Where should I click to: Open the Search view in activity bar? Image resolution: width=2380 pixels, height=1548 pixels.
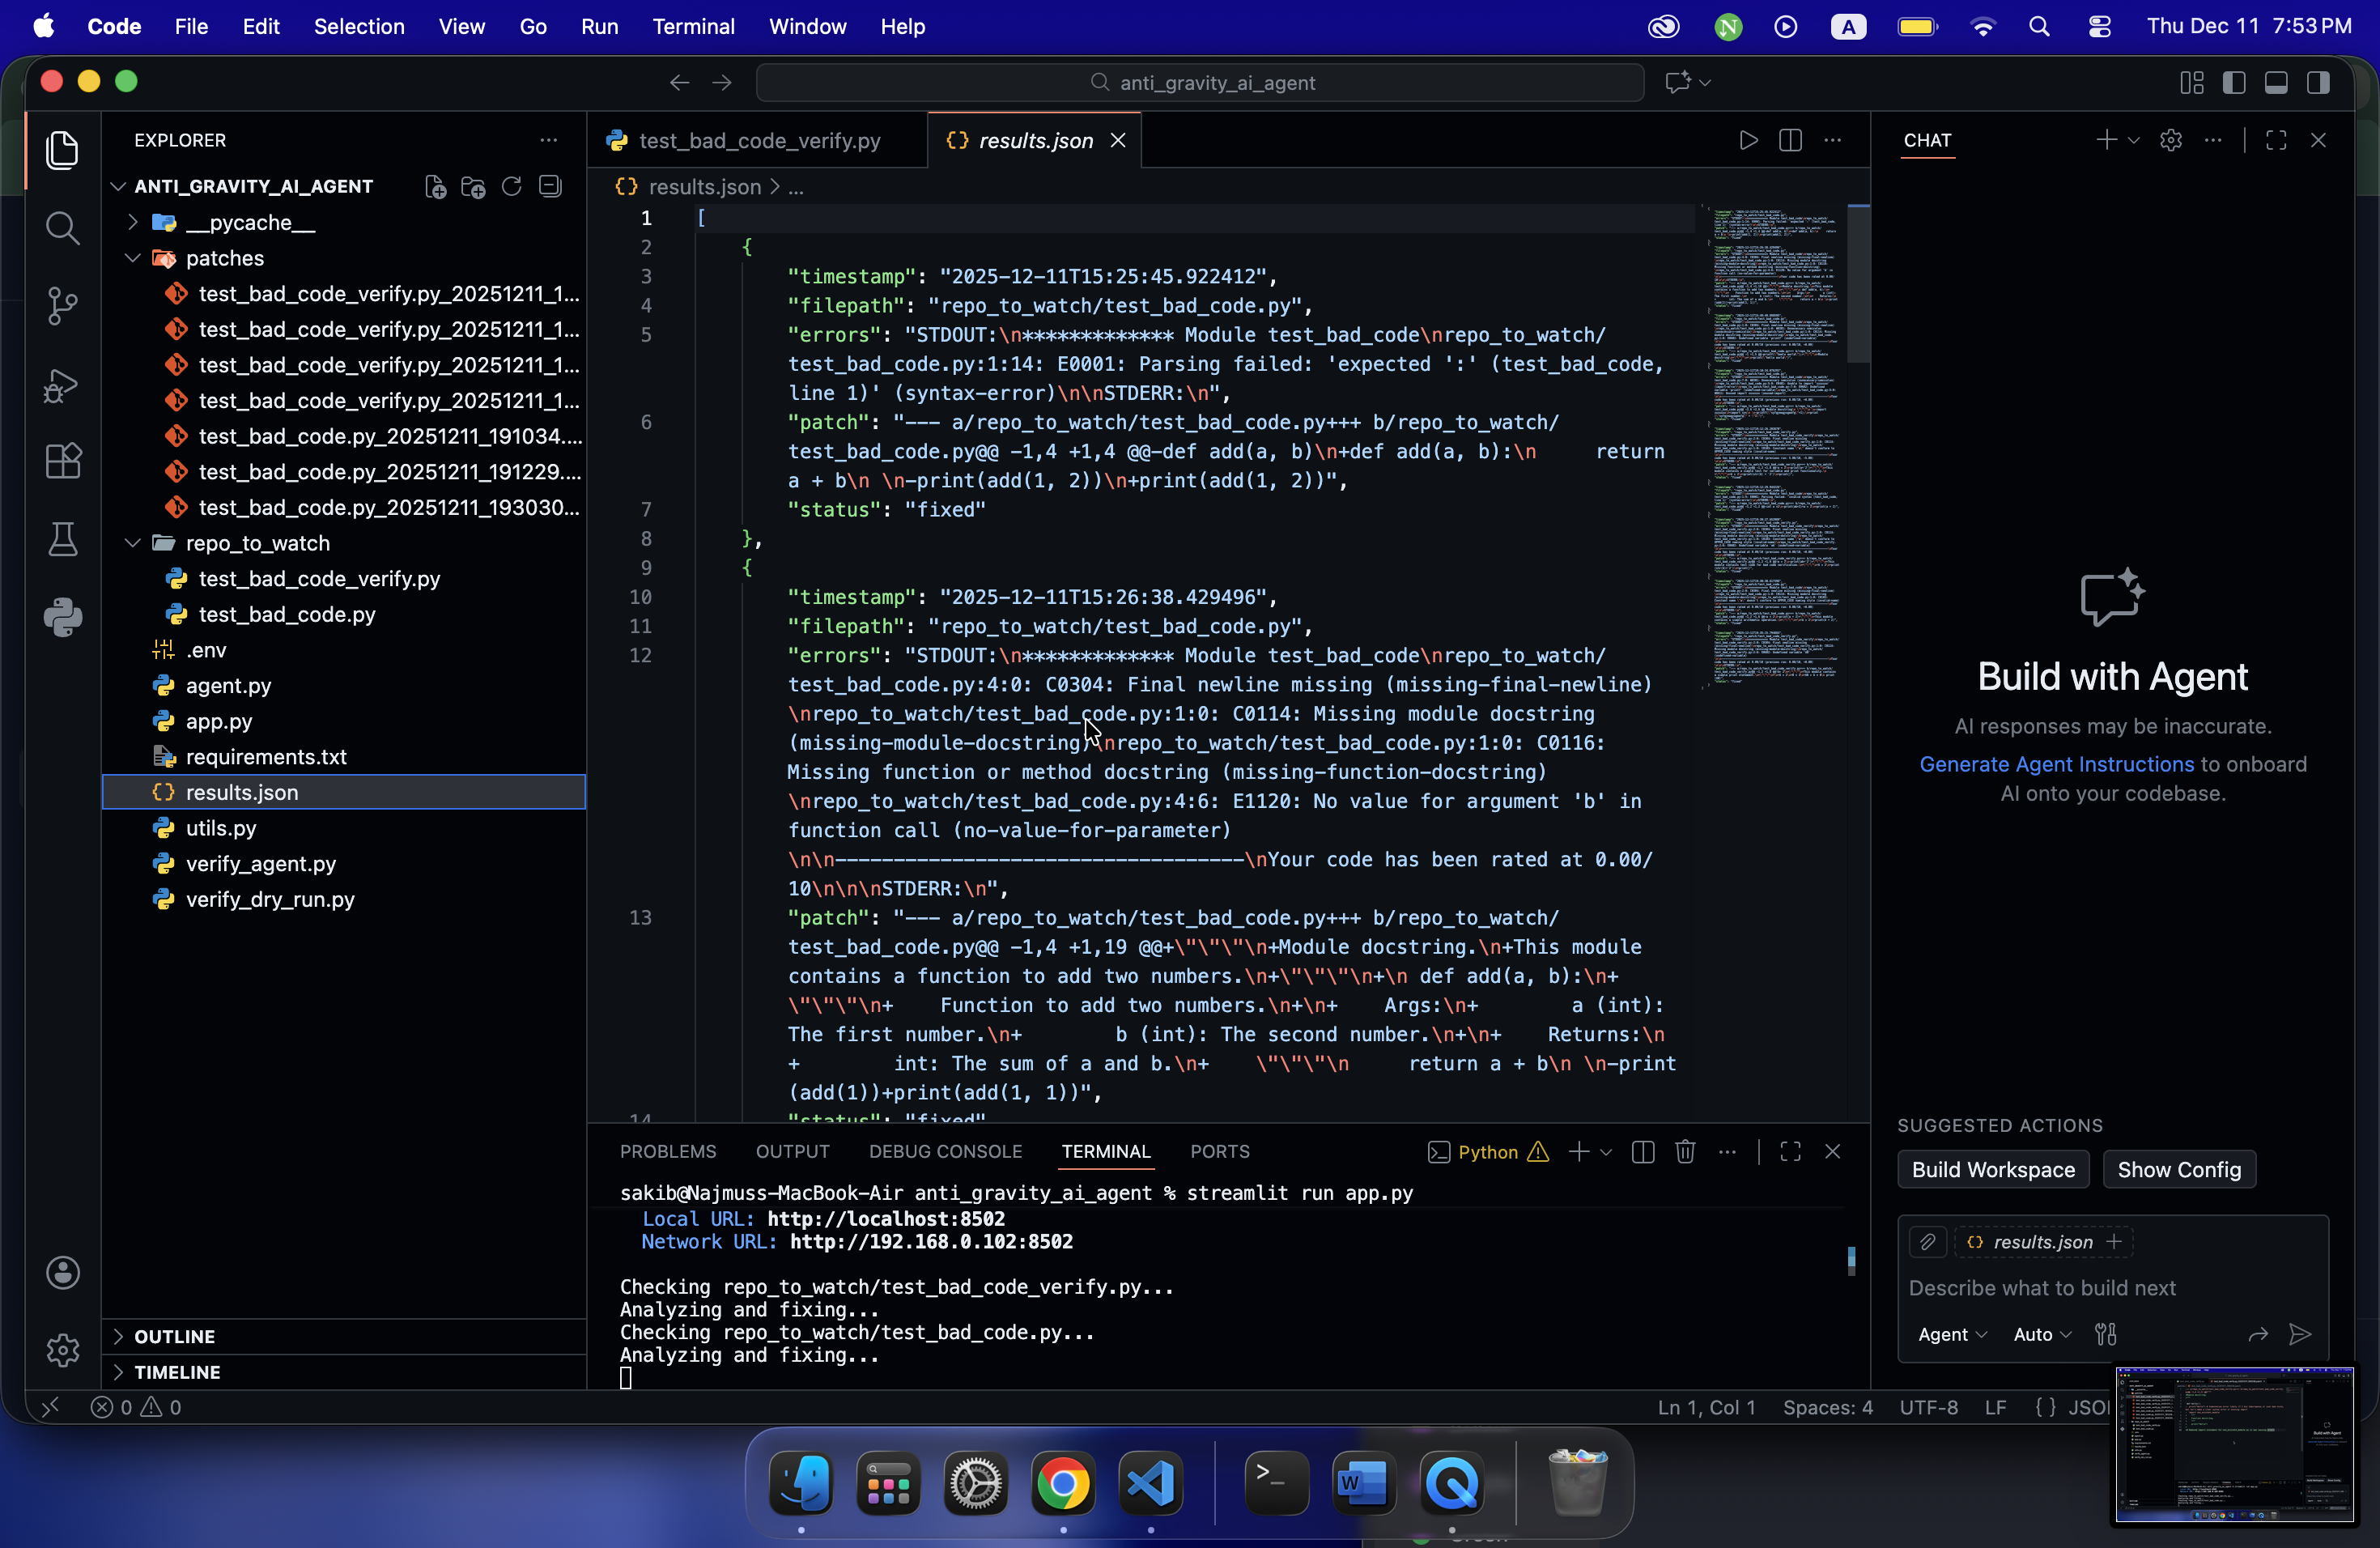point(62,228)
